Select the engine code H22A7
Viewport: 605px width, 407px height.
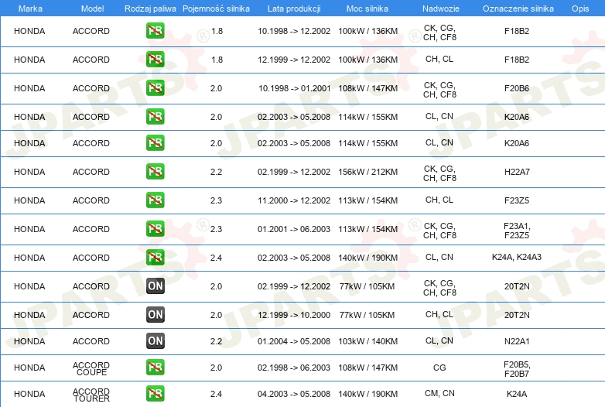tap(517, 172)
